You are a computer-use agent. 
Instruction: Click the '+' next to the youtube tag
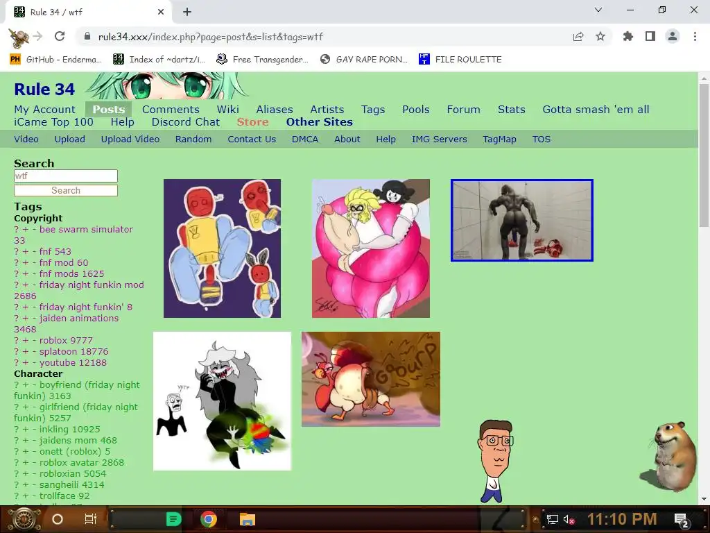26,362
